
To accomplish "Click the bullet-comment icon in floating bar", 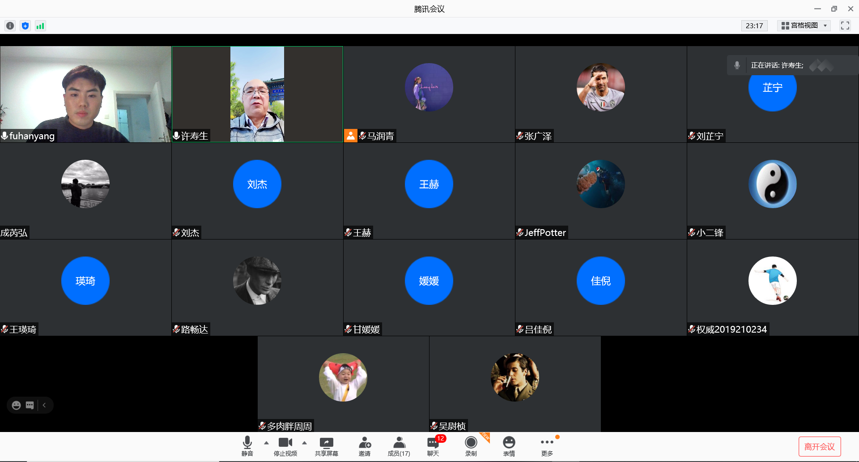I will point(30,405).
